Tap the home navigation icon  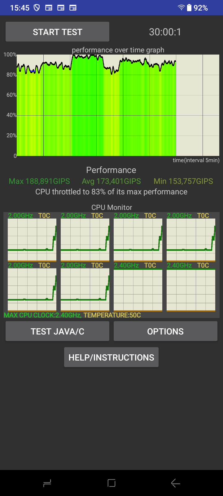111,483
